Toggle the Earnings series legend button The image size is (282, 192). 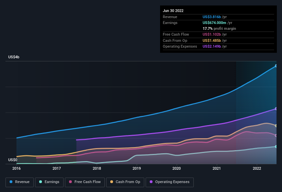click(x=49, y=182)
